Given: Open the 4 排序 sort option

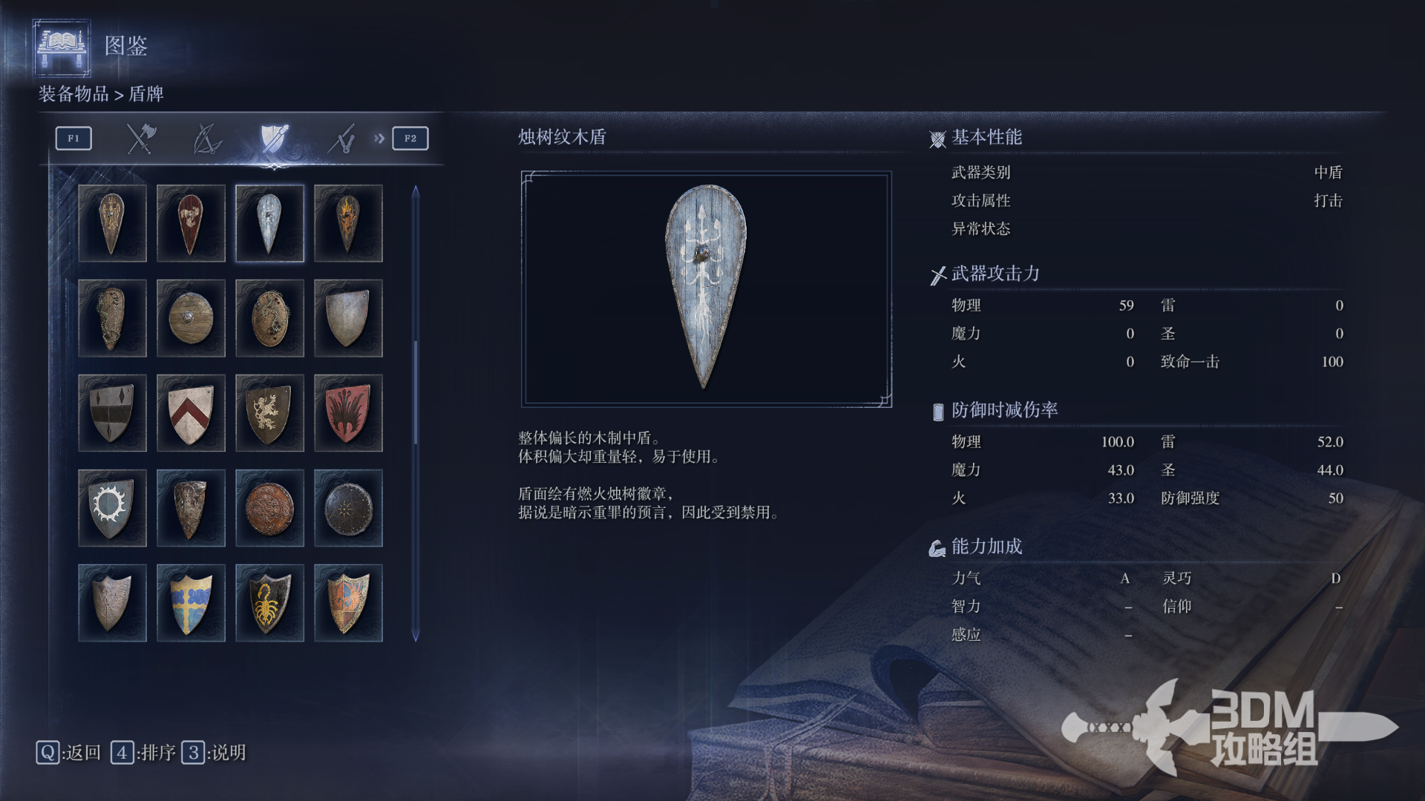Looking at the screenshot, I should pyautogui.click(x=143, y=753).
